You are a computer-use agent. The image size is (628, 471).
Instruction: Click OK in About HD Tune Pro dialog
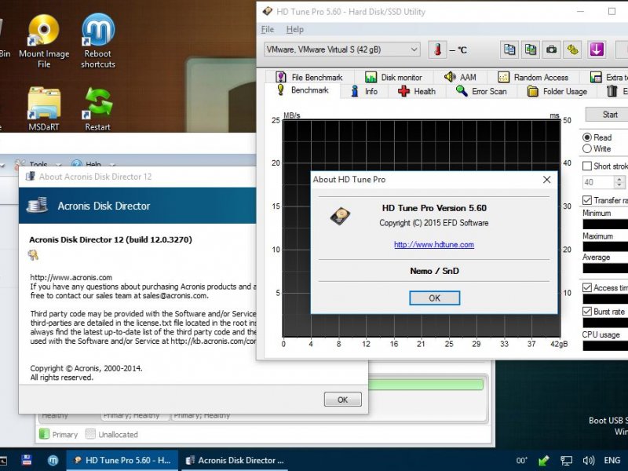pos(435,298)
